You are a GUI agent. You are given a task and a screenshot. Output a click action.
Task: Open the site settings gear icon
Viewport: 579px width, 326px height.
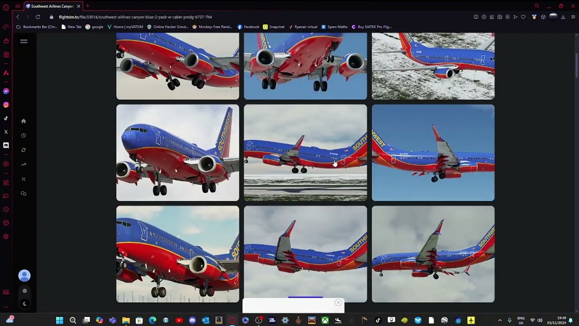[24, 291]
